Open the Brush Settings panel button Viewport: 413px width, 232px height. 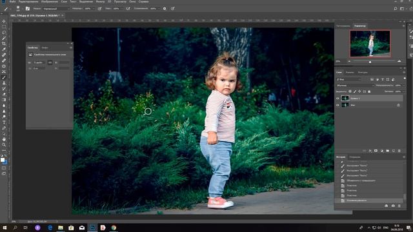tap(27, 8)
